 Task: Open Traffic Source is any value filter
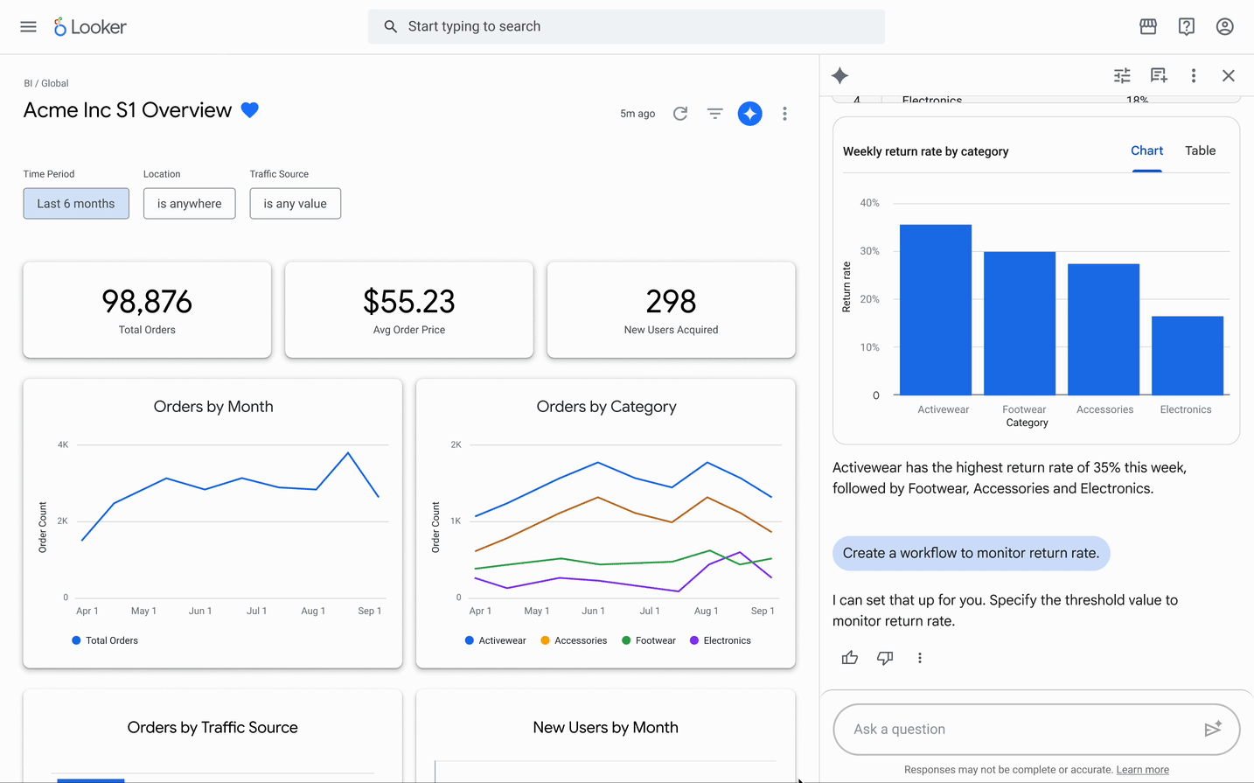click(296, 204)
